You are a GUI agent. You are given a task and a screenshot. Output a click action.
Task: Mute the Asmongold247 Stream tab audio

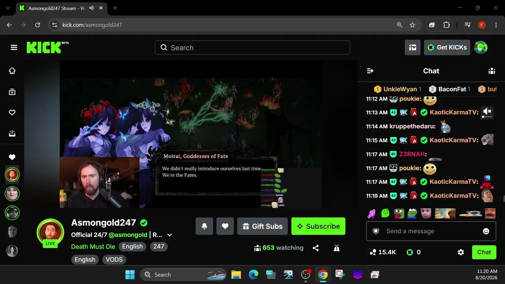pos(92,8)
